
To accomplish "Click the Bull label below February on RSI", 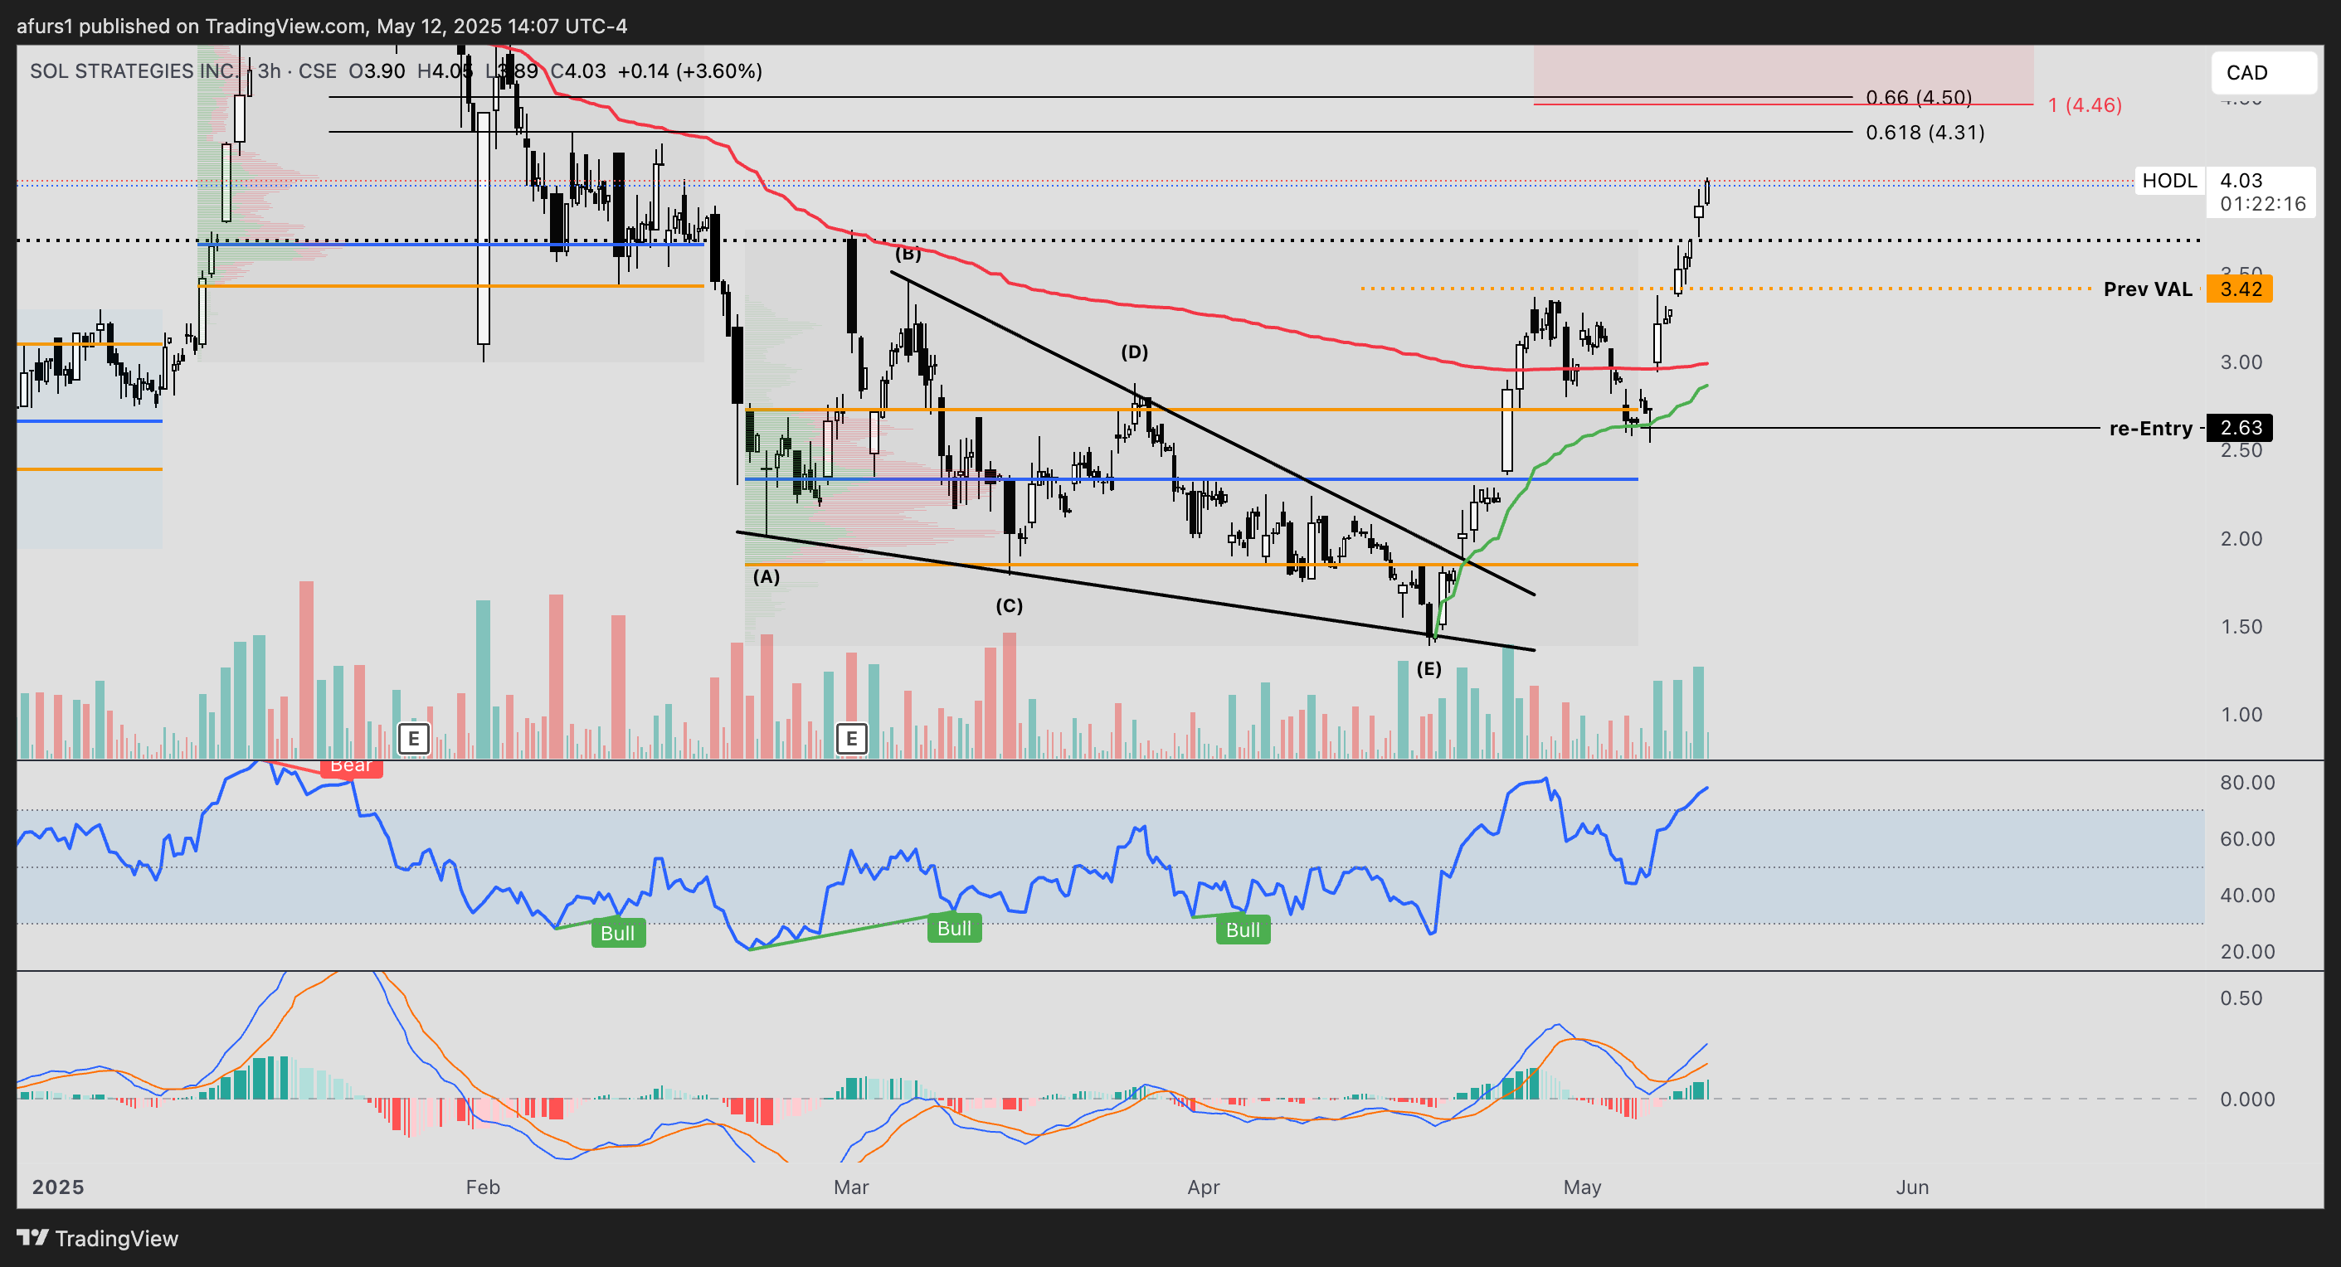I will 618,933.
